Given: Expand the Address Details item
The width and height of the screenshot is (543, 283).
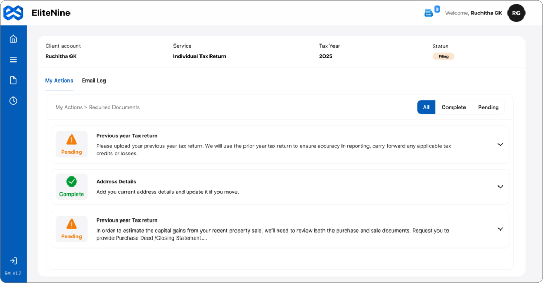Looking at the screenshot, I should (x=500, y=187).
